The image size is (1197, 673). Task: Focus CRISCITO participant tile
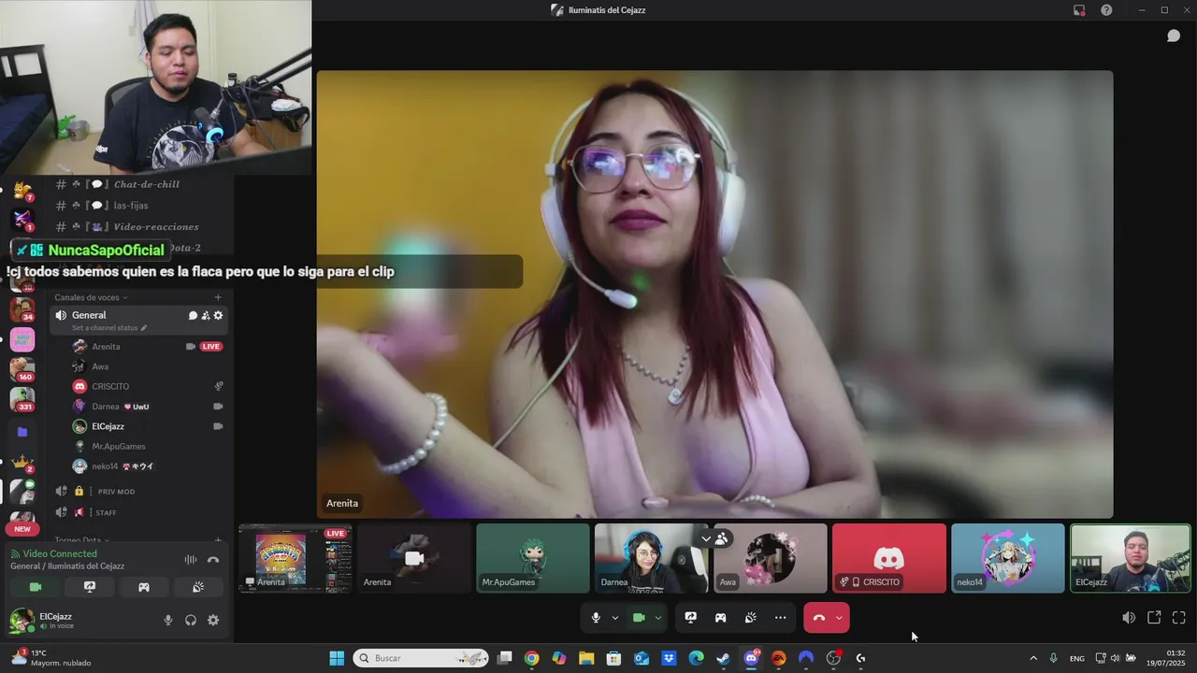pyautogui.click(x=889, y=558)
